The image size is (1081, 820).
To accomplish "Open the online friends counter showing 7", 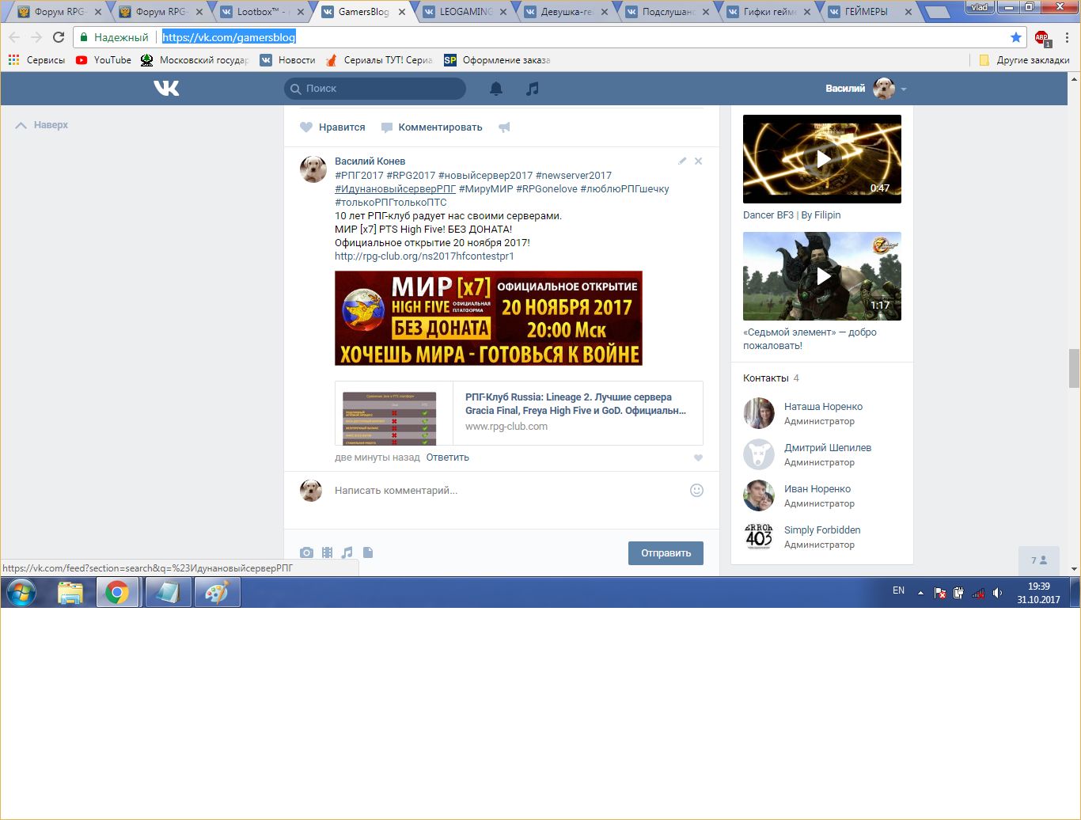I will (x=1038, y=560).
